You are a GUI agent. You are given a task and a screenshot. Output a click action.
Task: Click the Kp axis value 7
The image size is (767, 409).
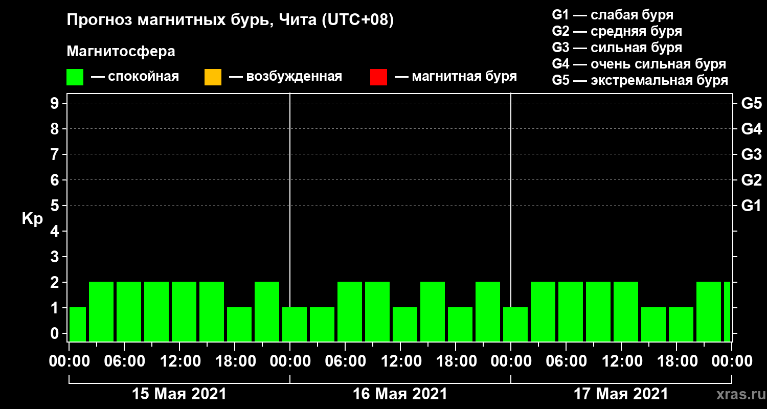tap(56, 154)
